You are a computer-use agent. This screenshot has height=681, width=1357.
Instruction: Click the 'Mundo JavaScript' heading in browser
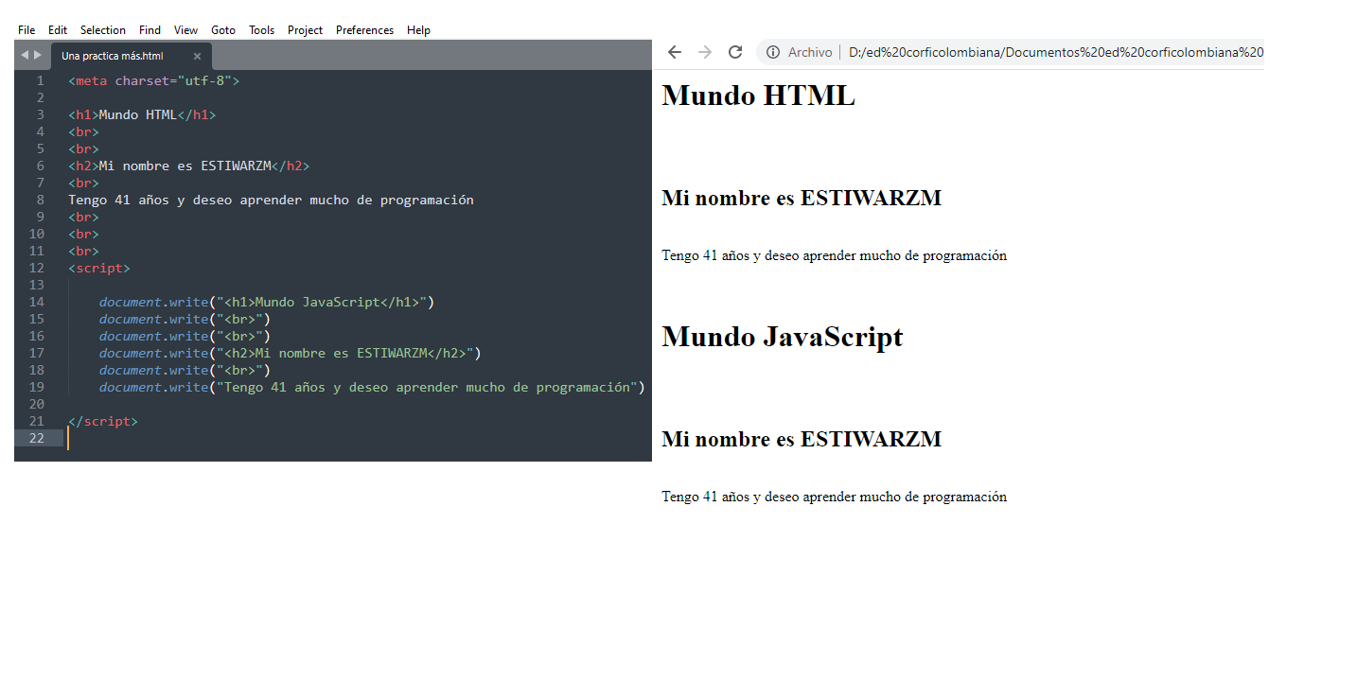(x=783, y=337)
